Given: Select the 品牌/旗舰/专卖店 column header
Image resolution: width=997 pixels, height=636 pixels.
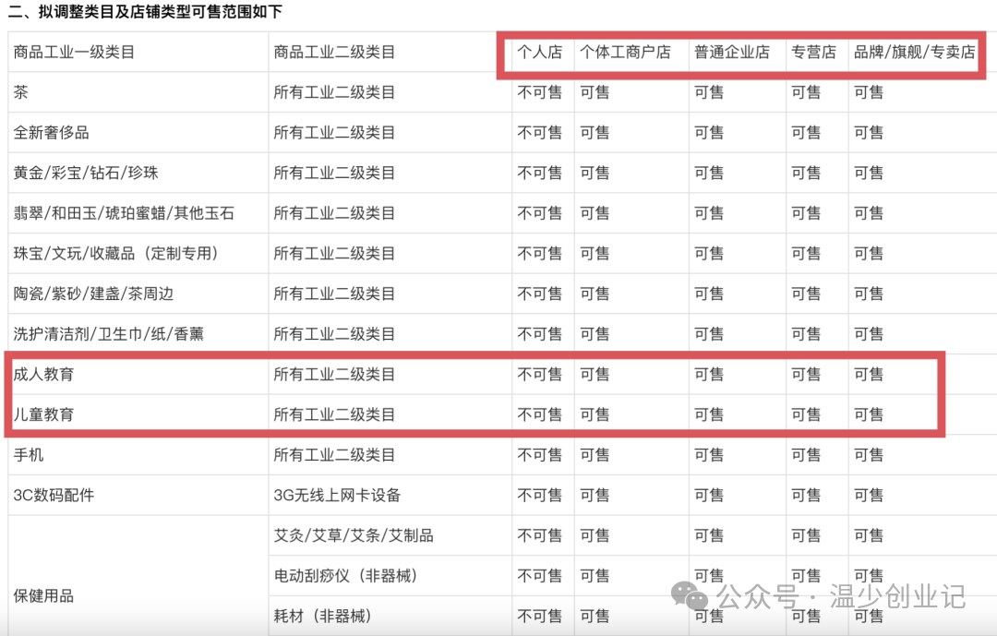Looking at the screenshot, I should point(914,53).
